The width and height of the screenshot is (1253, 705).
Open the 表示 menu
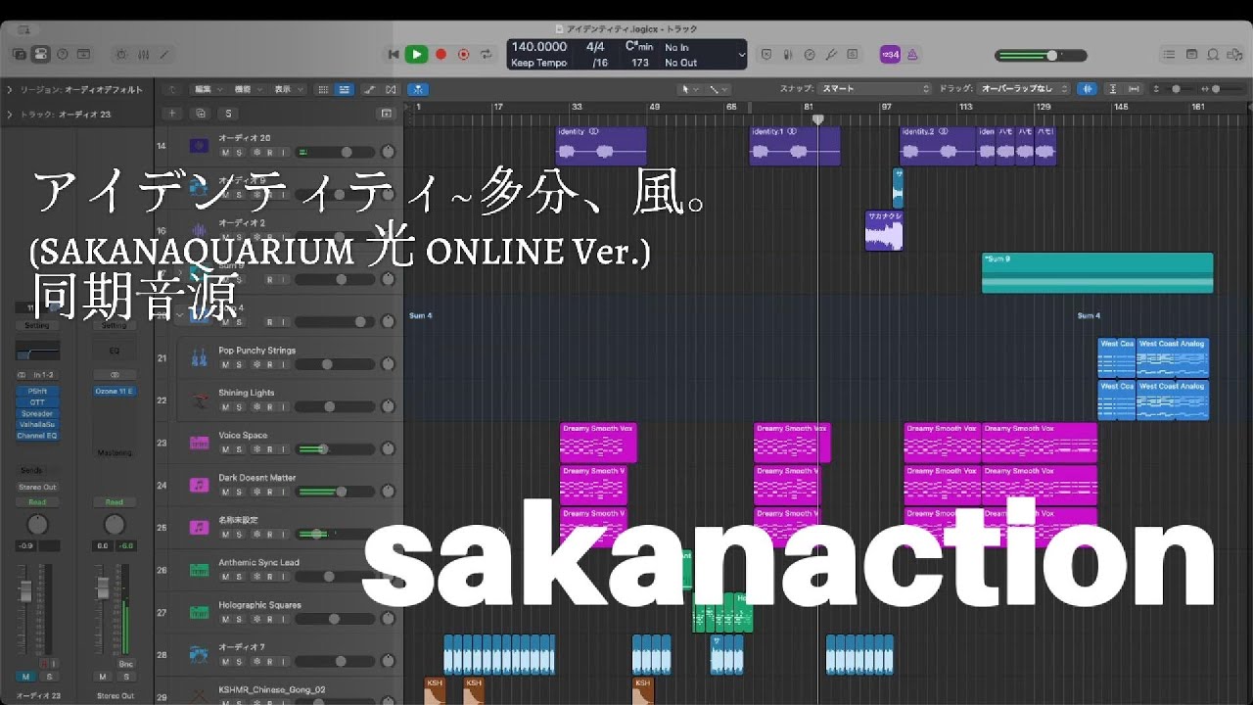287,89
